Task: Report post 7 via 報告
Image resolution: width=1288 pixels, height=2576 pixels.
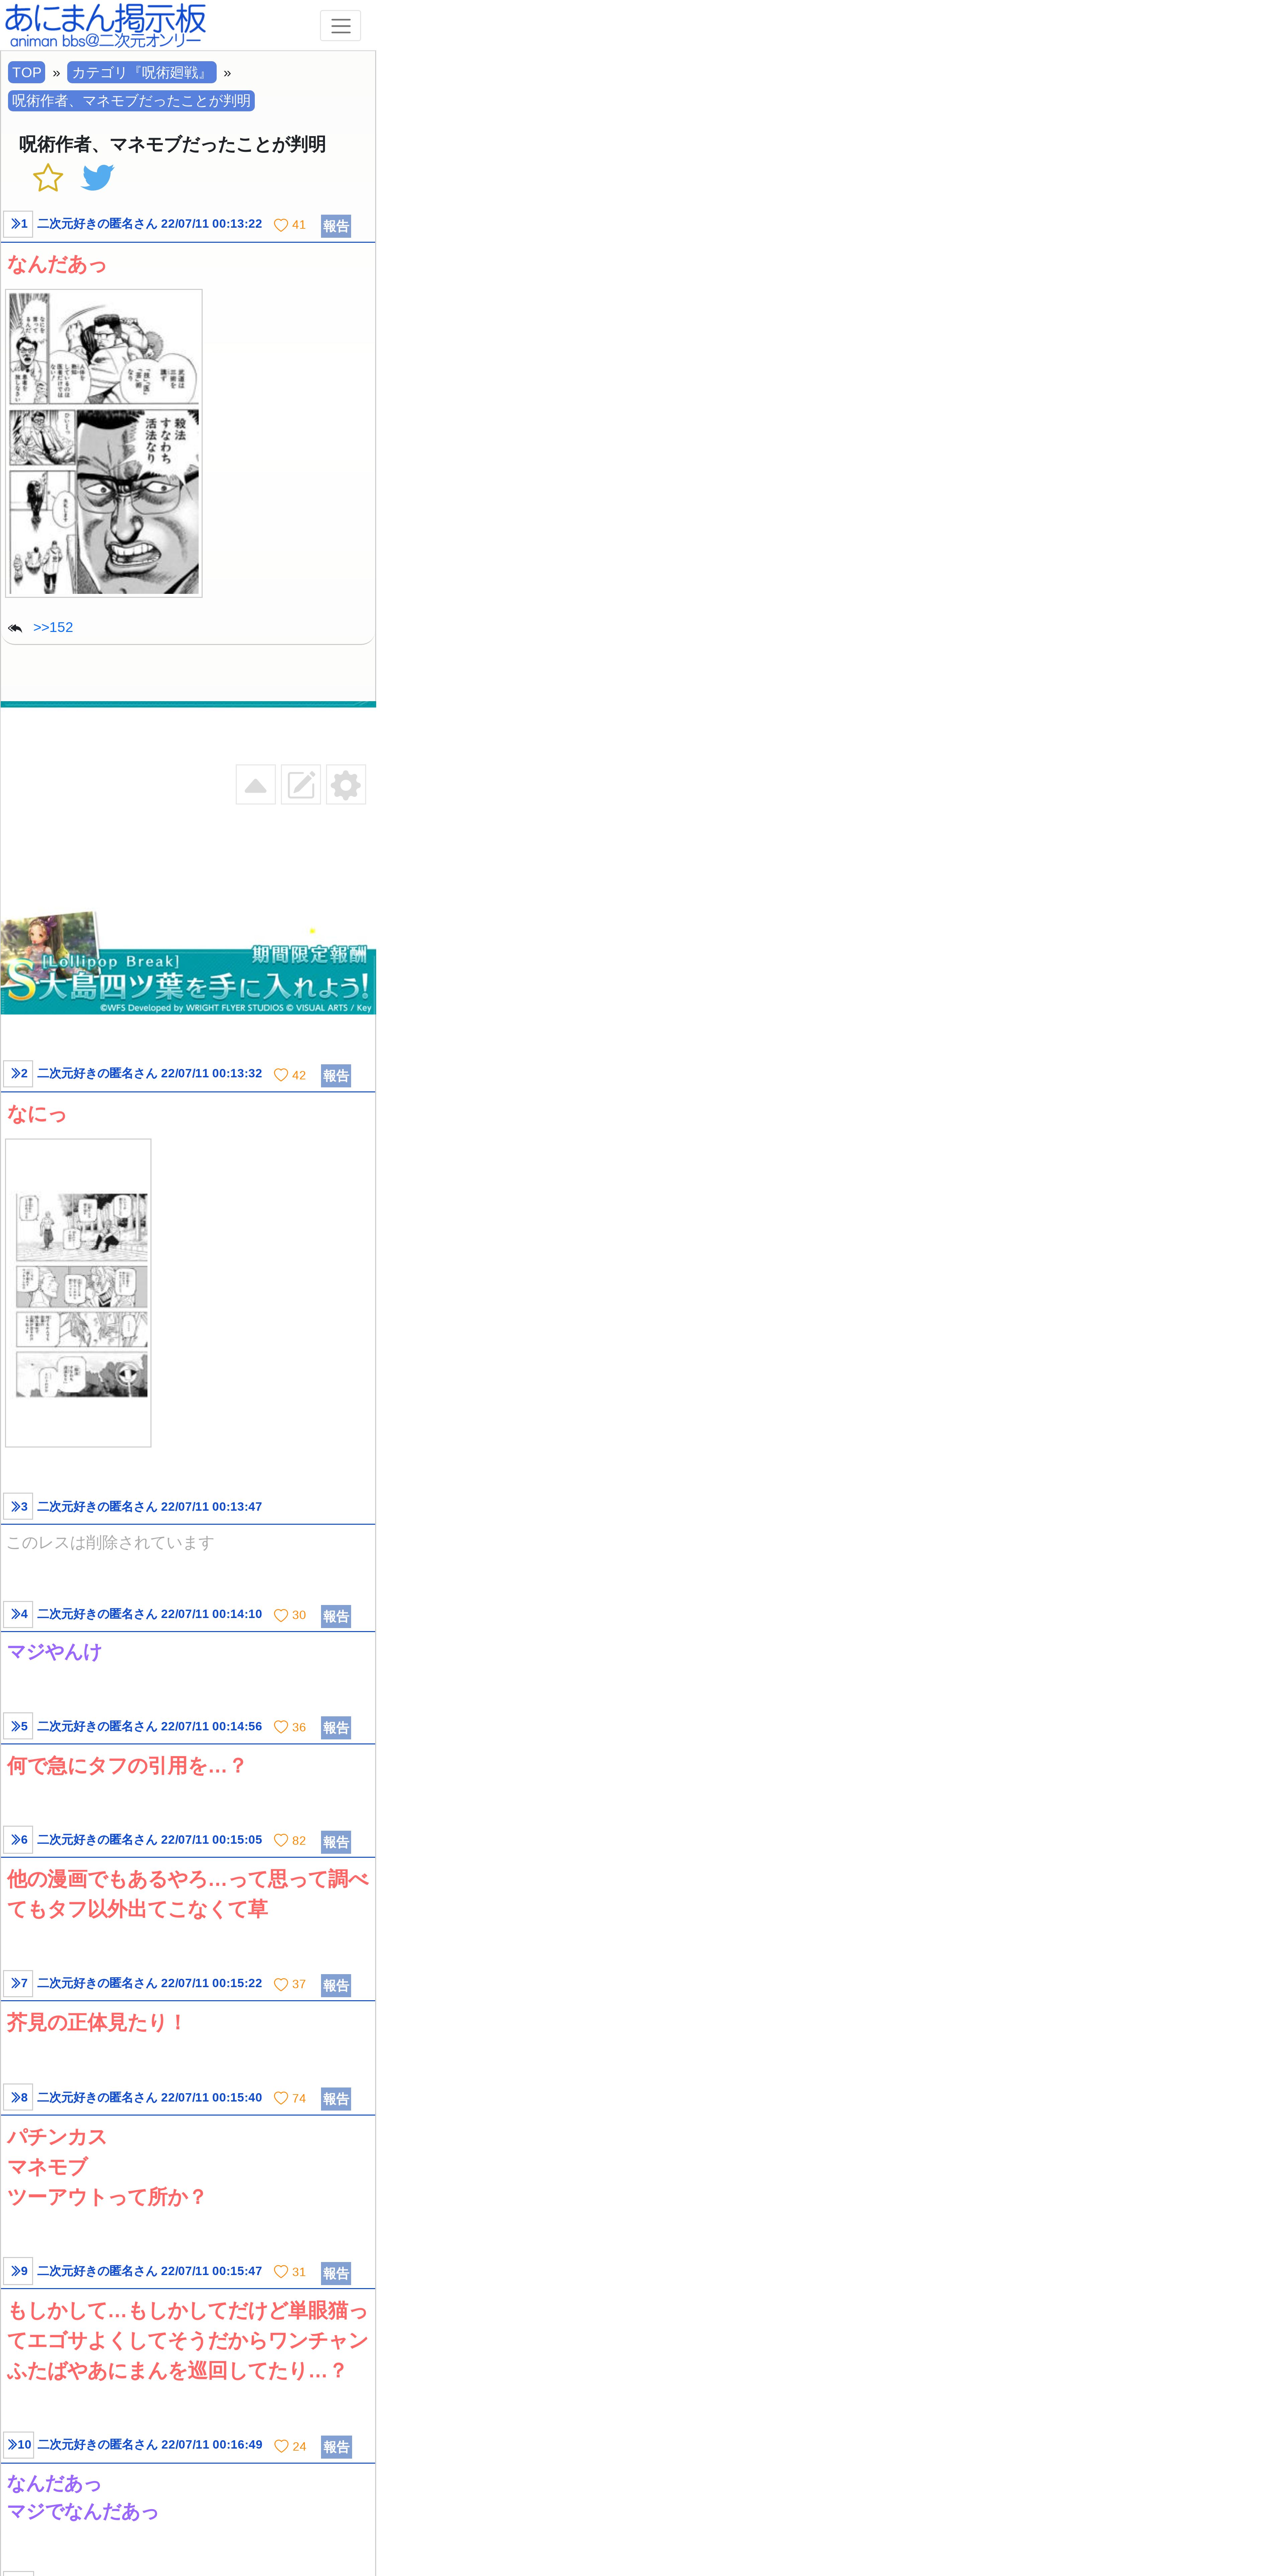Action: point(336,1986)
